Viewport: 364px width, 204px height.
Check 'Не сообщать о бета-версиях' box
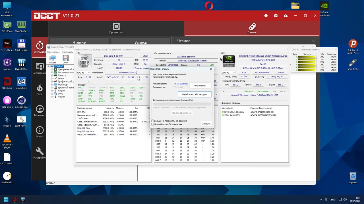[x=153, y=124]
